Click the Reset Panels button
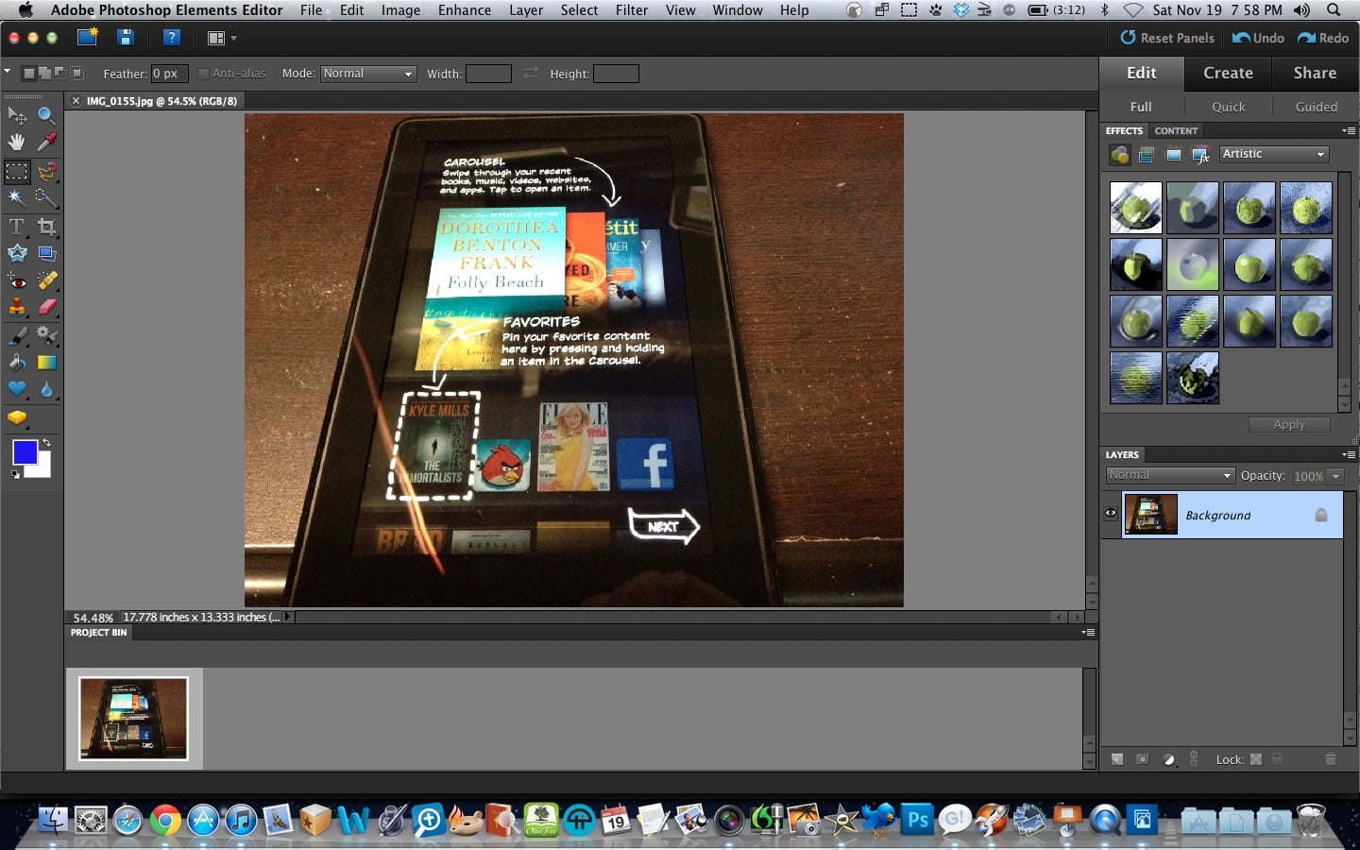 click(x=1167, y=38)
